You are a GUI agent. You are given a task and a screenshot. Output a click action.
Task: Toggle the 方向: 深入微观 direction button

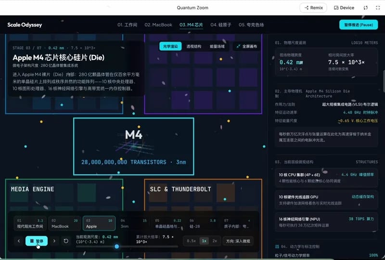238,241
